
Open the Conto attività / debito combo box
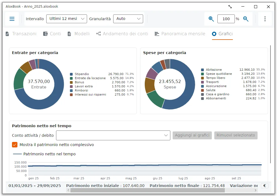click(x=113, y=135)
